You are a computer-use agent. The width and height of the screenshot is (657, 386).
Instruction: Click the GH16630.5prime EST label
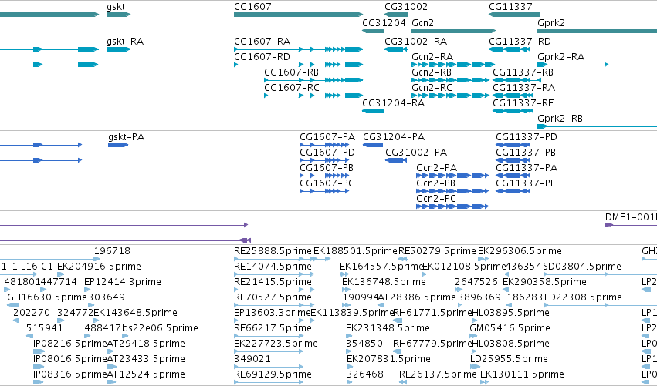[x=47, y=297]
